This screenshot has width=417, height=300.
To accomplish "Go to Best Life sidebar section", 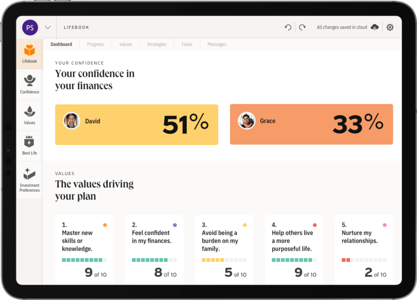I will coord(29,146).
